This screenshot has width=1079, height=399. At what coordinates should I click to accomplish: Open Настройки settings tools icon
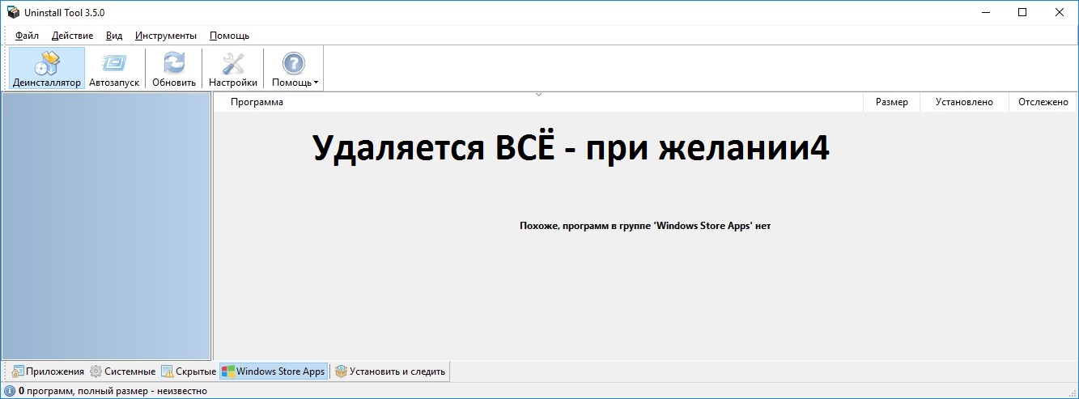(233, 63)
